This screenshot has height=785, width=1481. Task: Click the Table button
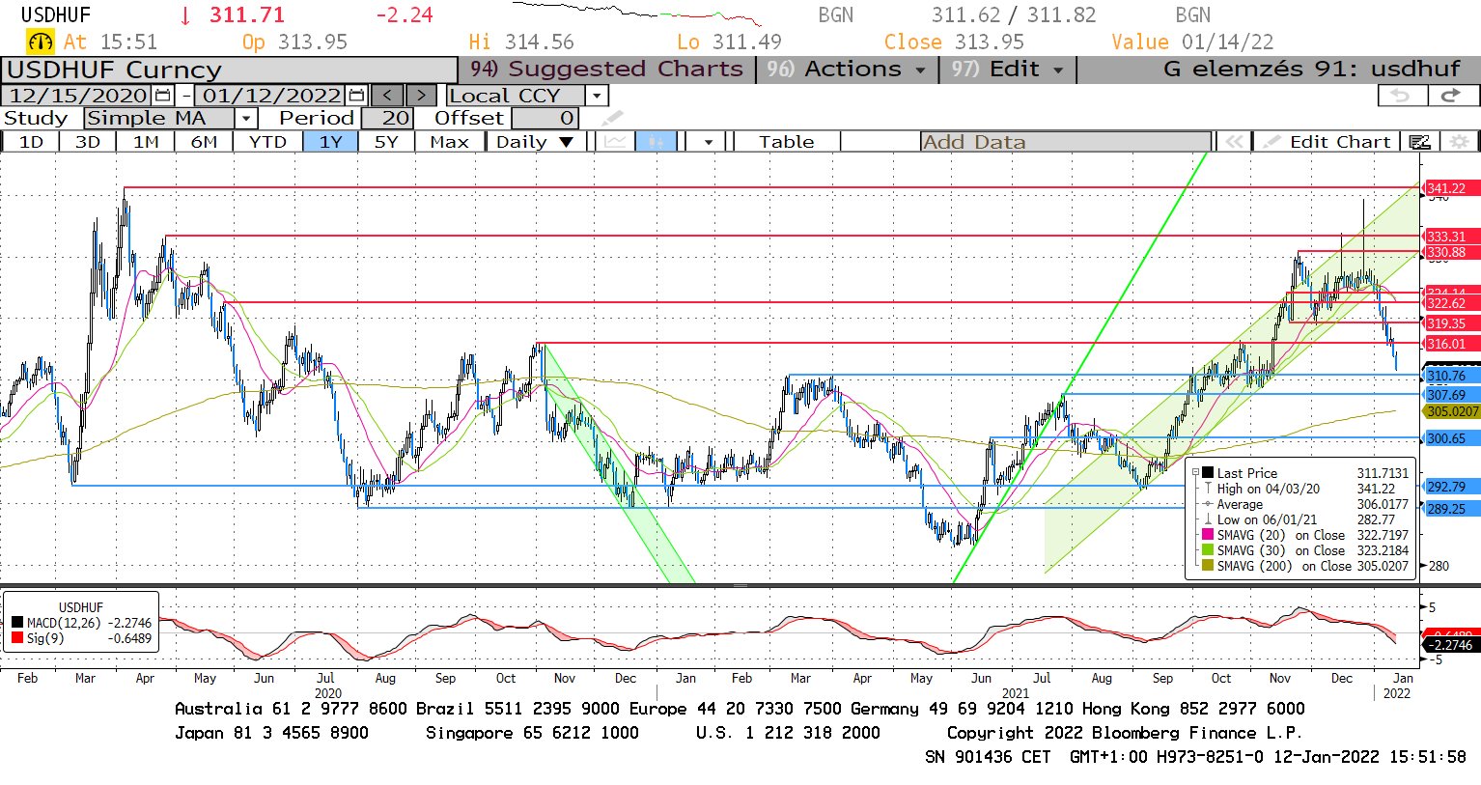pos(786,142)
